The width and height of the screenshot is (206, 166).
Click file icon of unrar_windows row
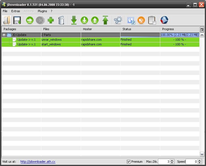coord(14,40)
